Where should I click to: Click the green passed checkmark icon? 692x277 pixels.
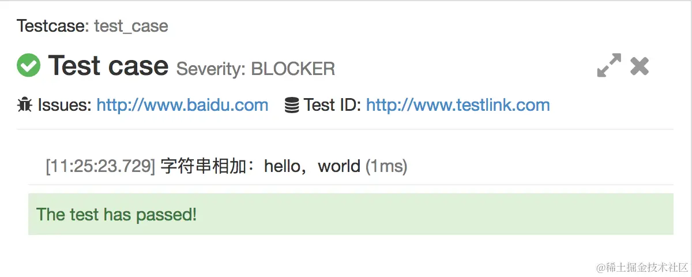pyautogui.click(x=29, y=65)
